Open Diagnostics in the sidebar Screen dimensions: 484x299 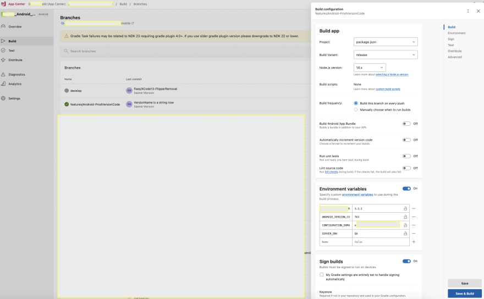[16, 75]
